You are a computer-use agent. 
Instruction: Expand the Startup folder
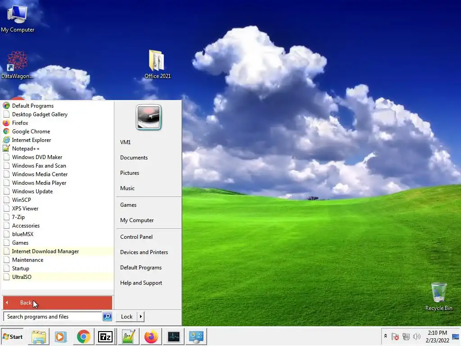click(58, 268)
